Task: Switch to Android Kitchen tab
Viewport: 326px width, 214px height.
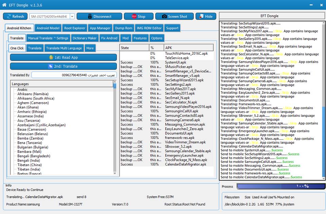Action: coord(19,28)
